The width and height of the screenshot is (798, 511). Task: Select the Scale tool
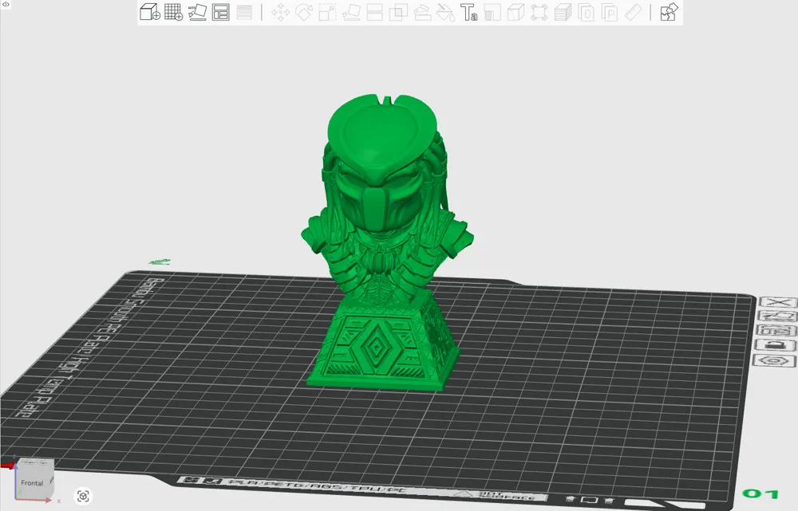[x=327, y=12]
